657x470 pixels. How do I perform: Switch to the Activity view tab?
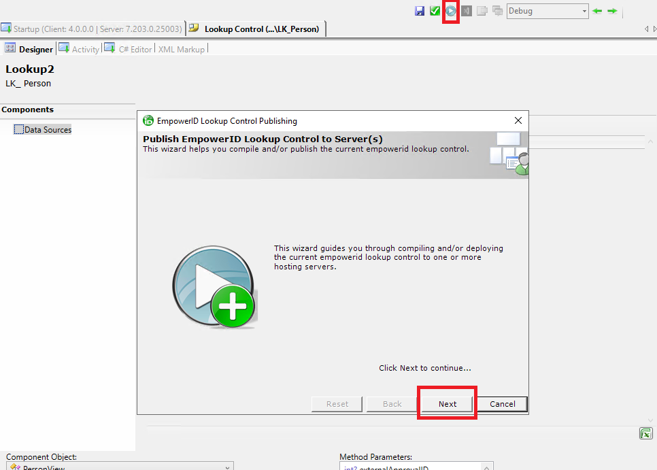[79, 49]
